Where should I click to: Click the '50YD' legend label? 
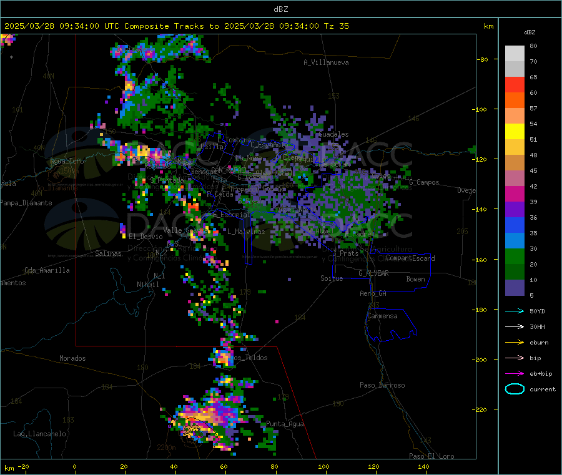click(x=537, y=311)
